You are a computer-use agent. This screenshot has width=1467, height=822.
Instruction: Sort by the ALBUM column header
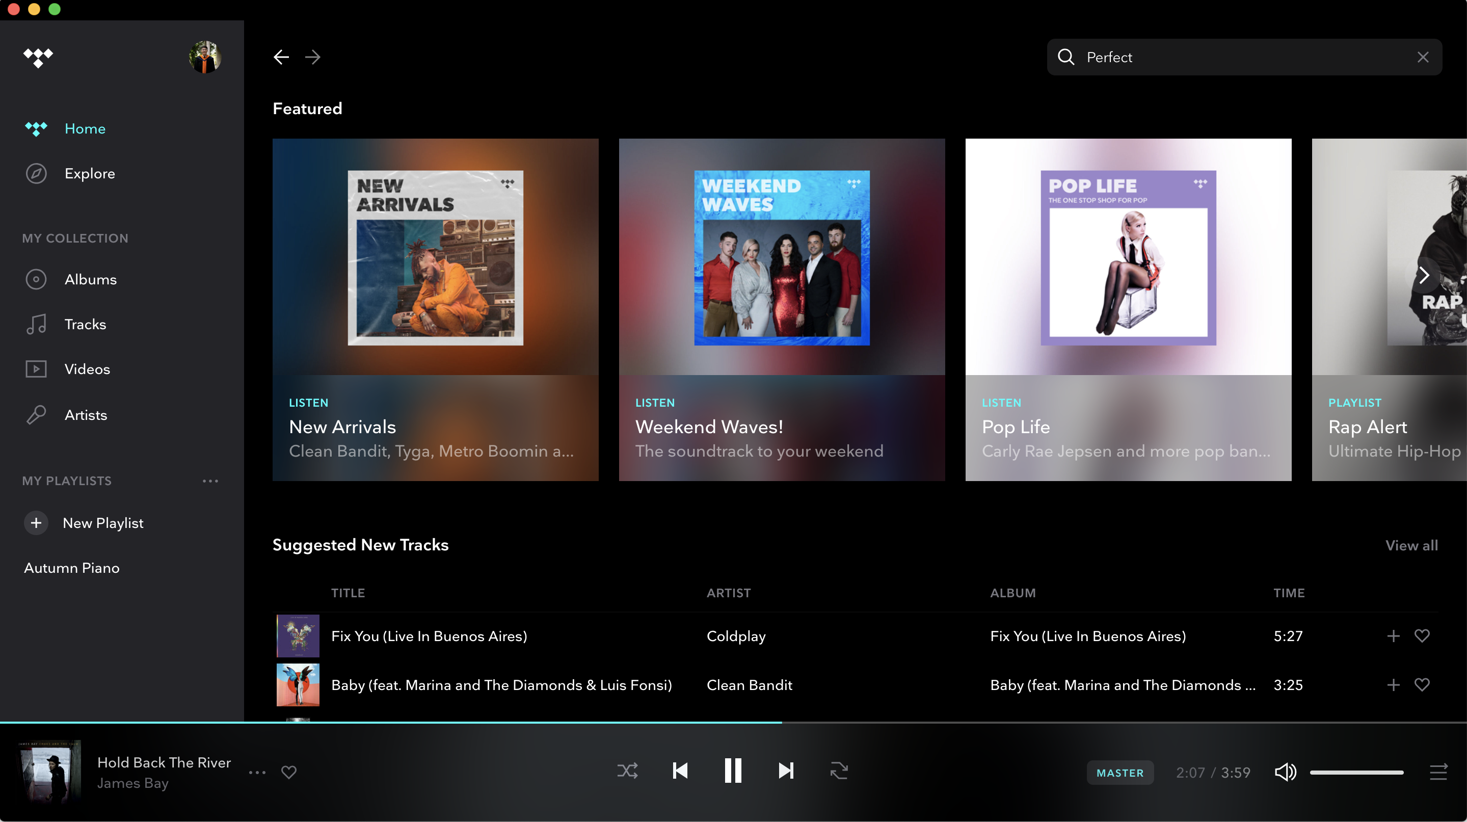[1012, 594]
